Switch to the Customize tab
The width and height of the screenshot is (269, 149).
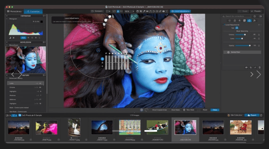(33, 12)
